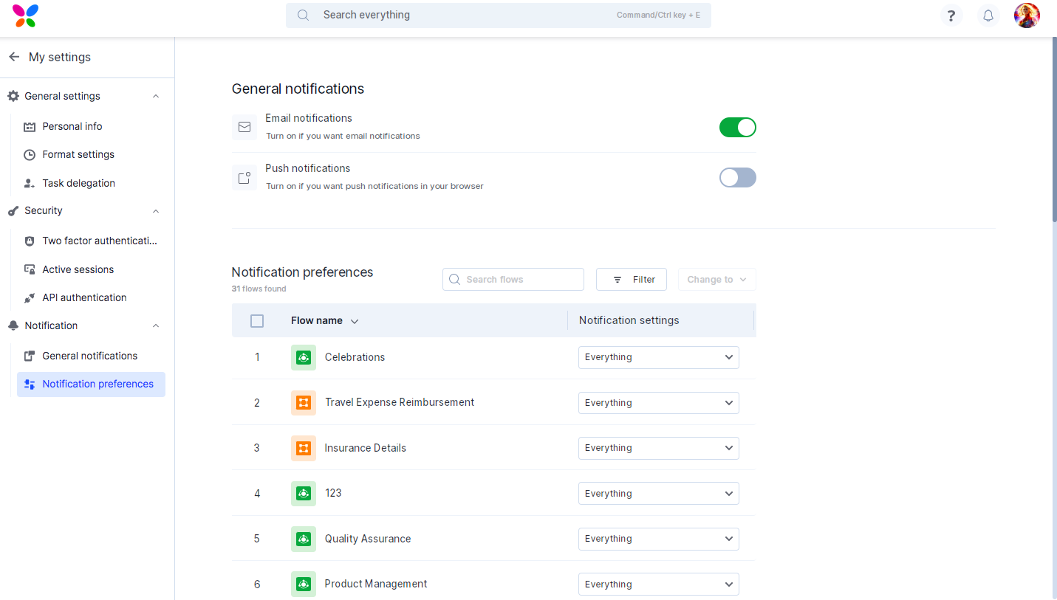
Task: Open Travel Expense Reimbursement notification dropdown
Action: [x=659, y=403]
